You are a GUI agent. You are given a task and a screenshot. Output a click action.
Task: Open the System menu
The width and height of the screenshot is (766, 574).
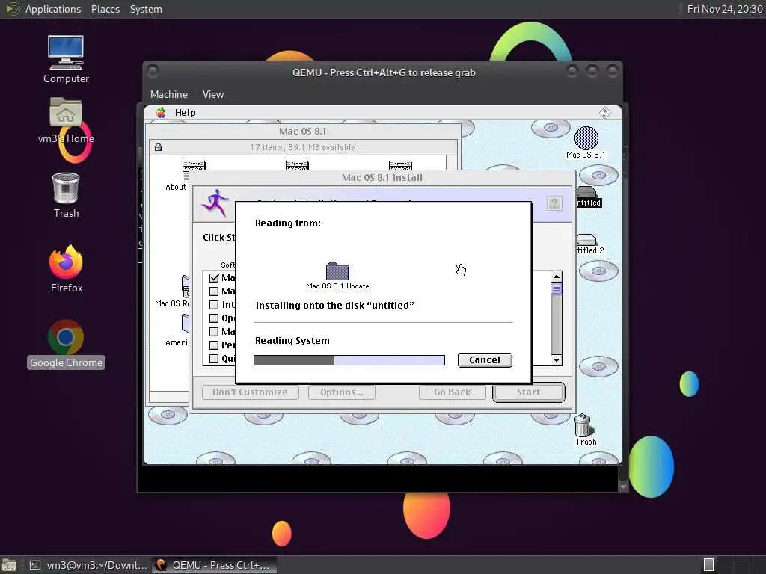coord(146,9)
